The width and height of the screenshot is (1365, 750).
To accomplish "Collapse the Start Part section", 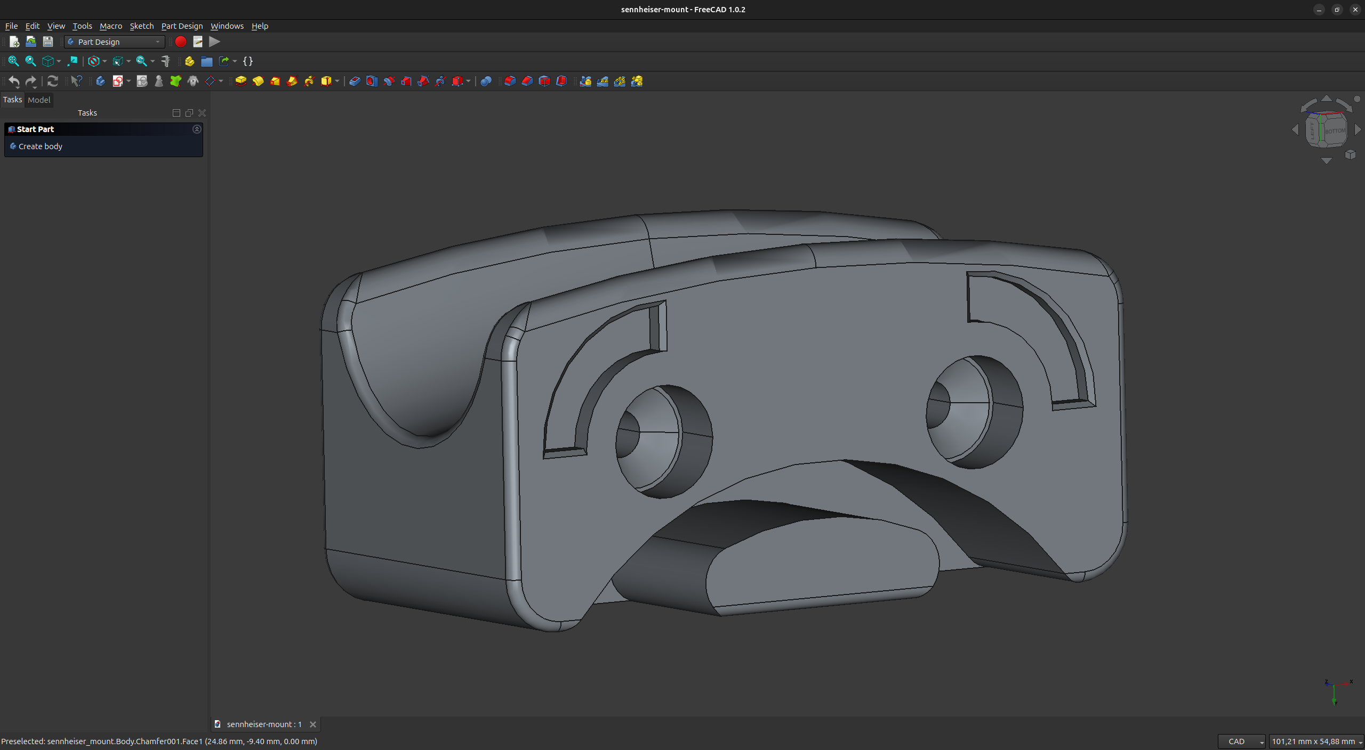I will click(x=197, y=129).
